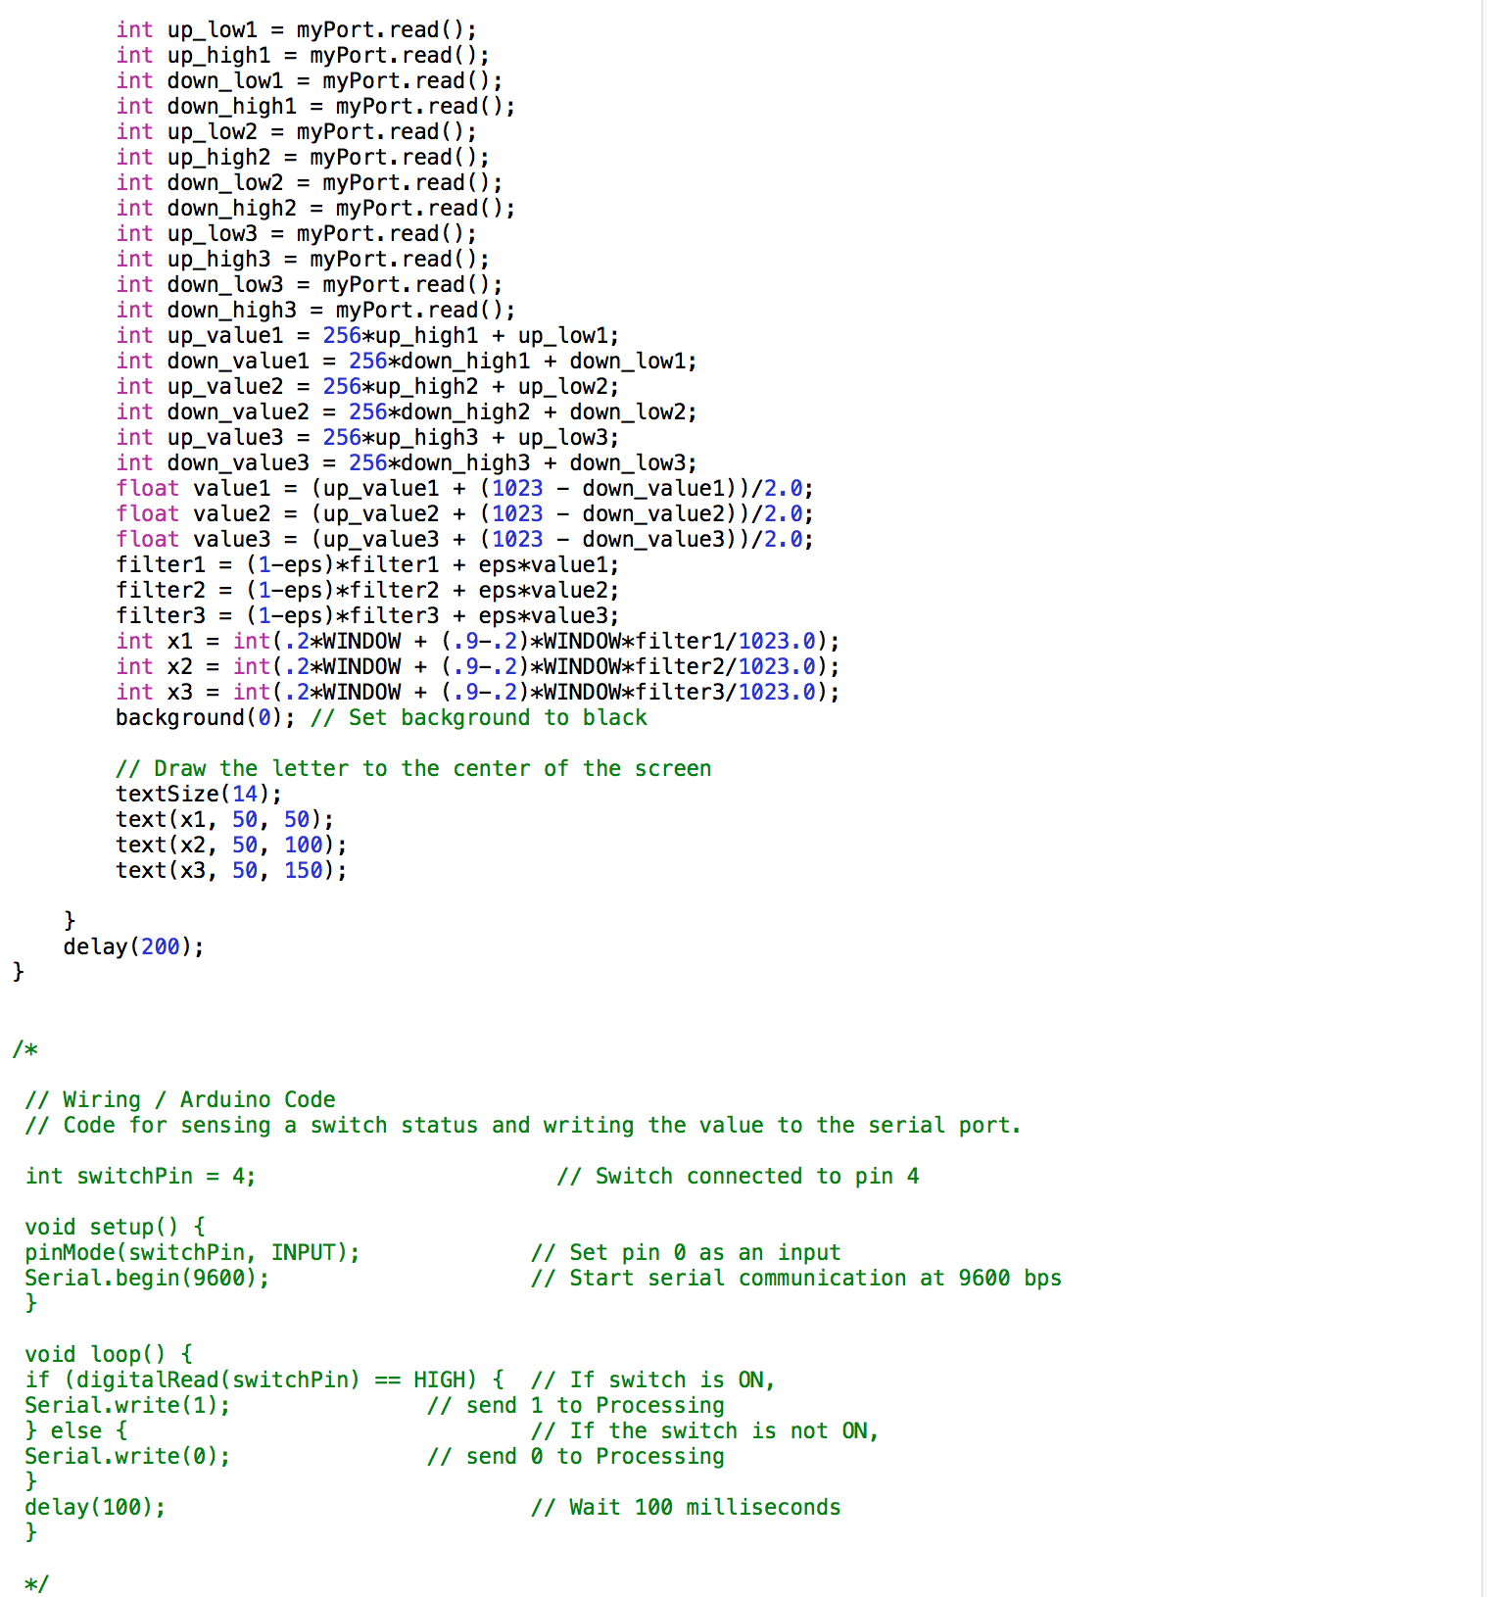Viewport: 1487px width, 1597px height.
Task: Click the line 'int up_low1 = myPort.read();'
Action: (296, 30)
